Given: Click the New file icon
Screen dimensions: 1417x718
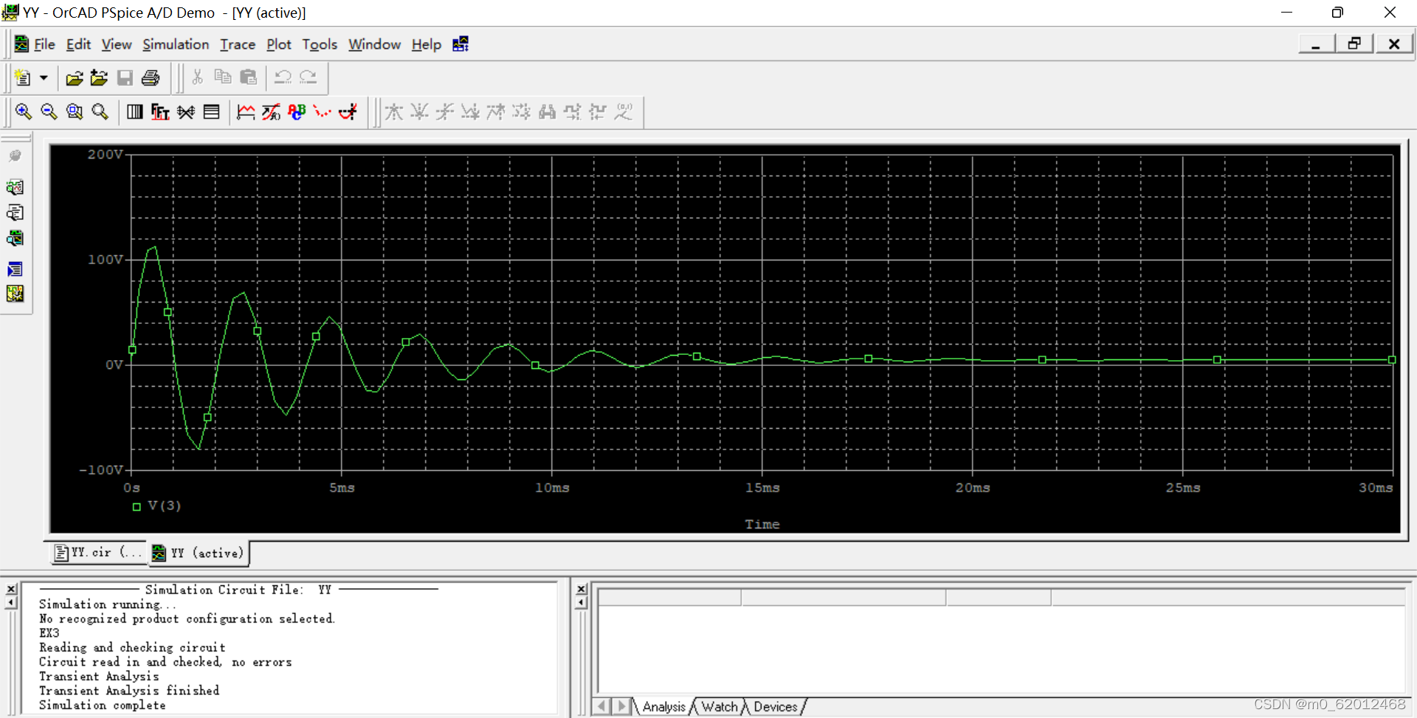Looking at the screenshot, I should point(22,77).
